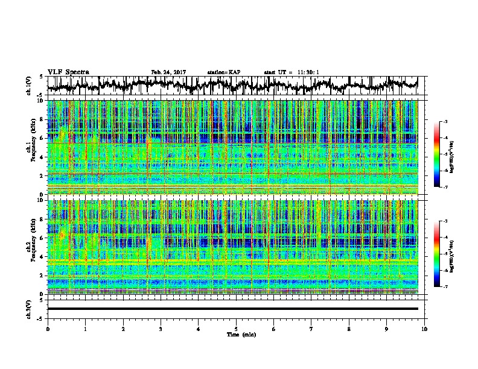Click the ch.1 spectrogram panel
The image size is (478, 369).
(232, 147)
